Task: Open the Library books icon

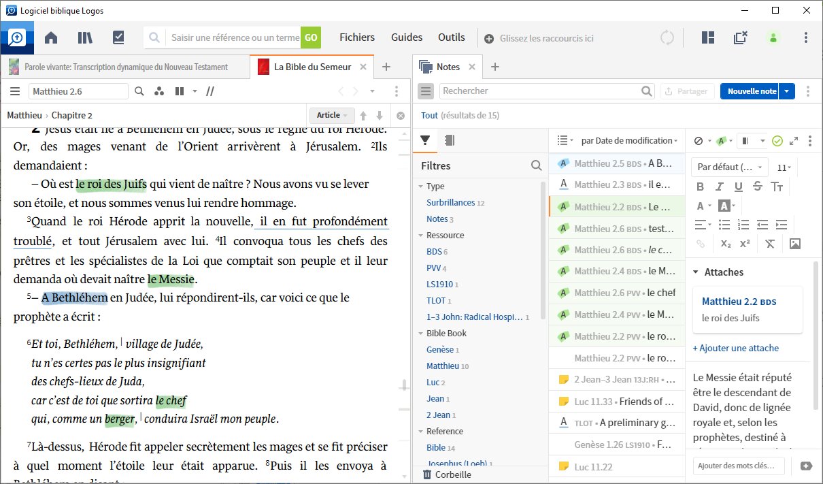Action: point(85,38)
